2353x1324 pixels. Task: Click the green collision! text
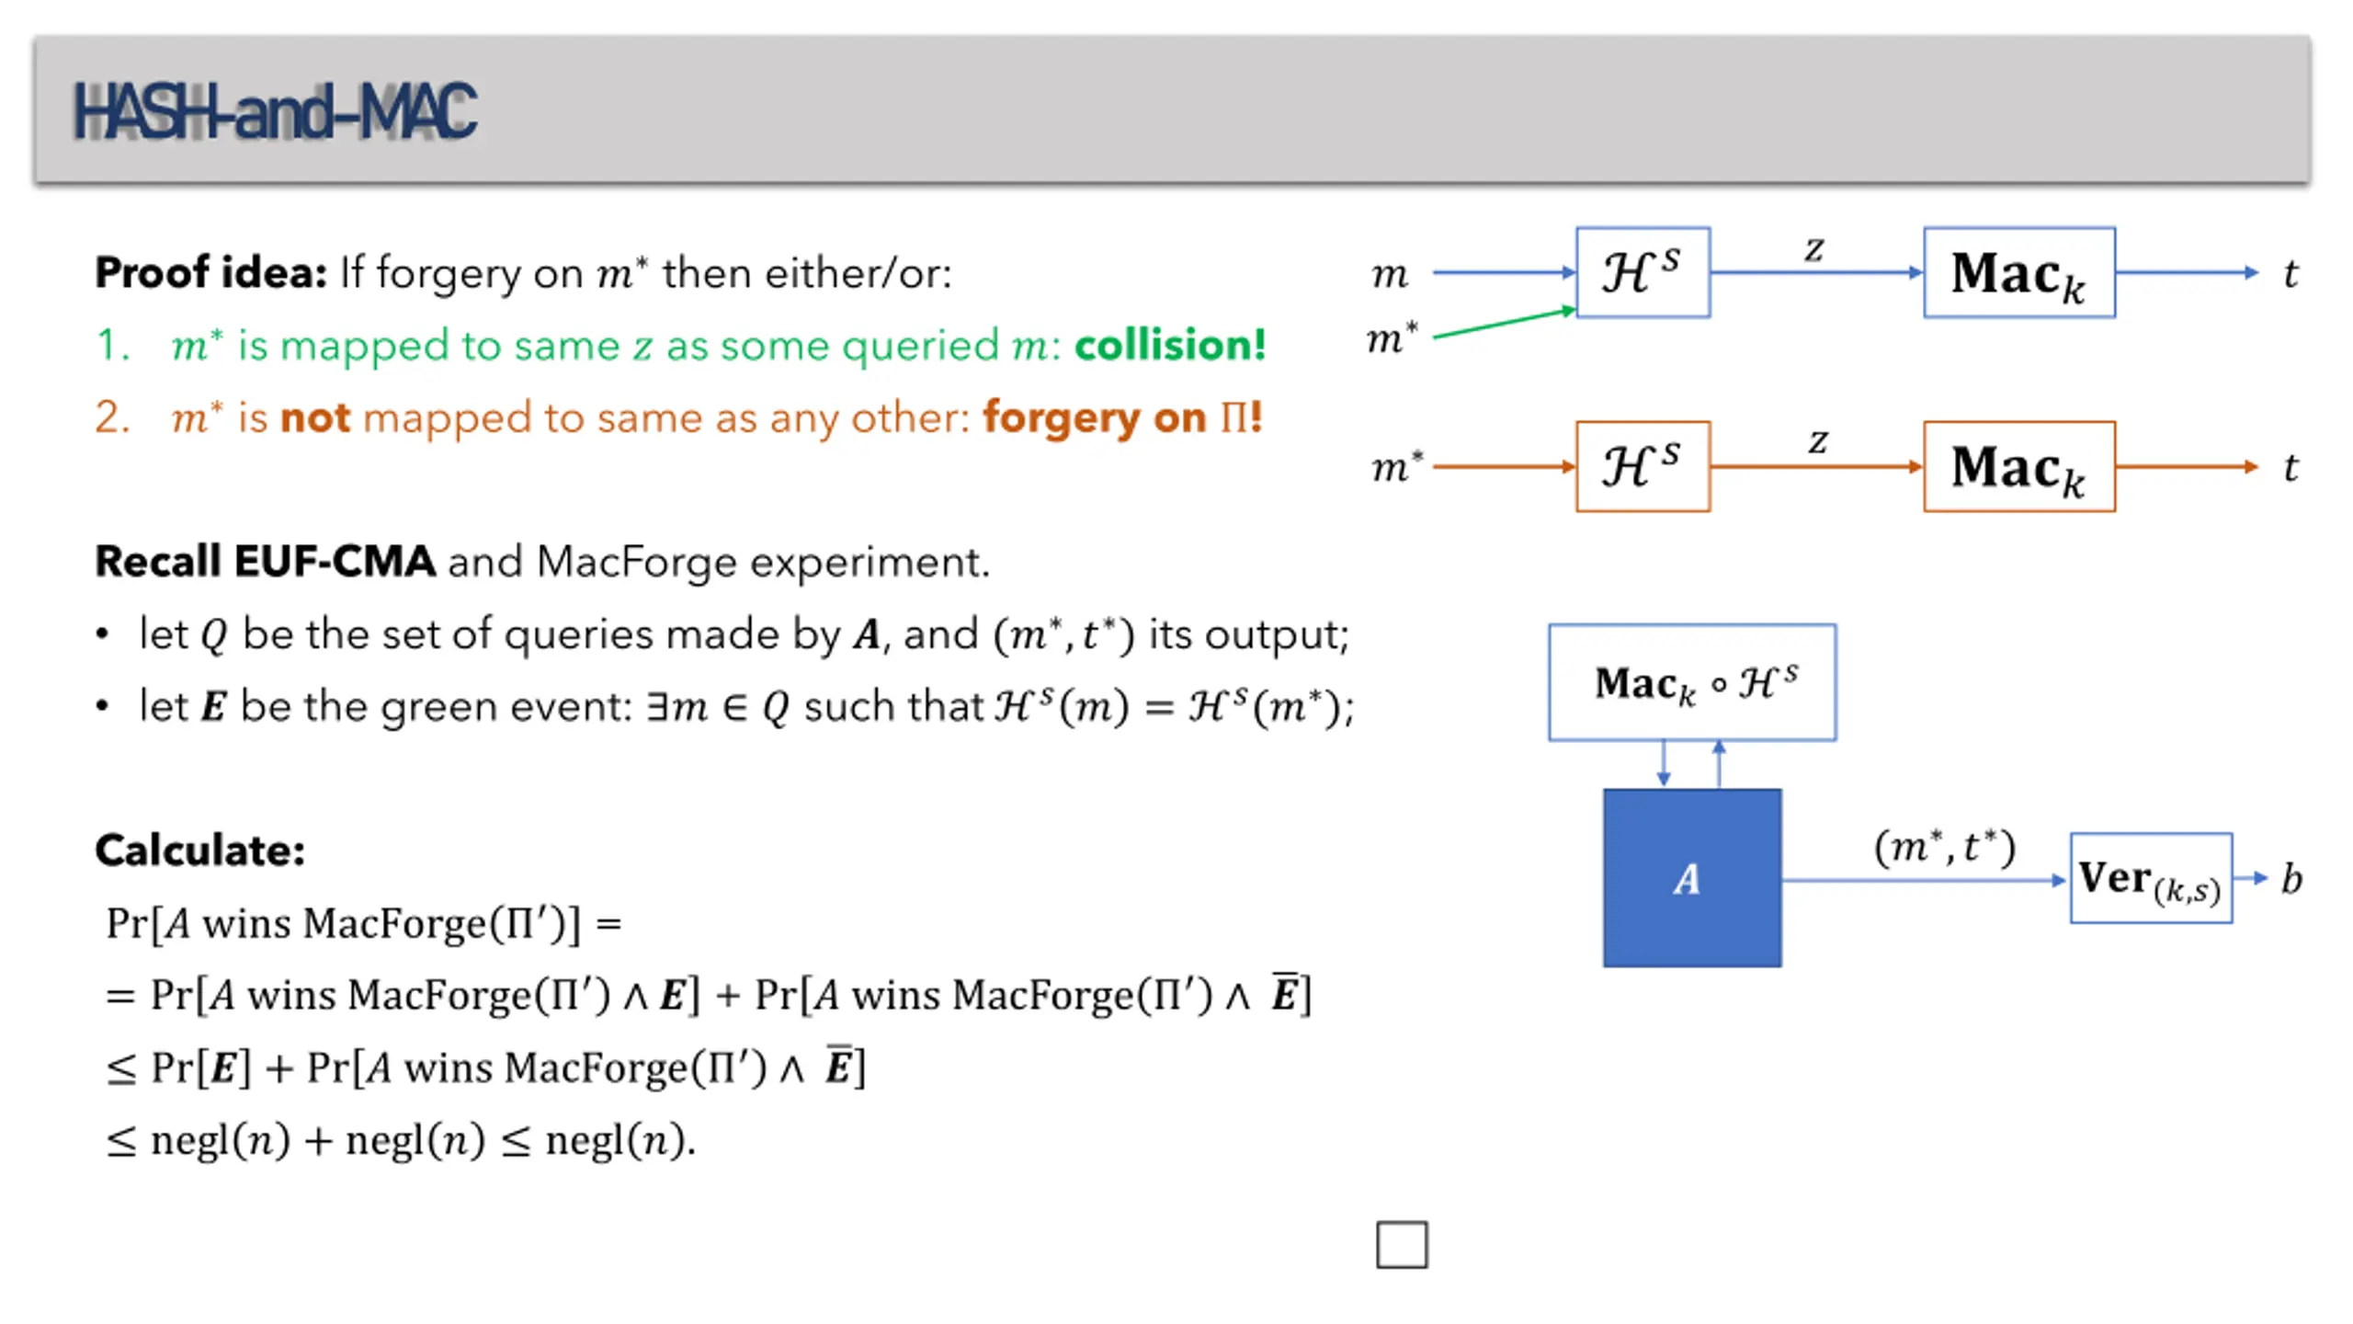coord(1170,345)
